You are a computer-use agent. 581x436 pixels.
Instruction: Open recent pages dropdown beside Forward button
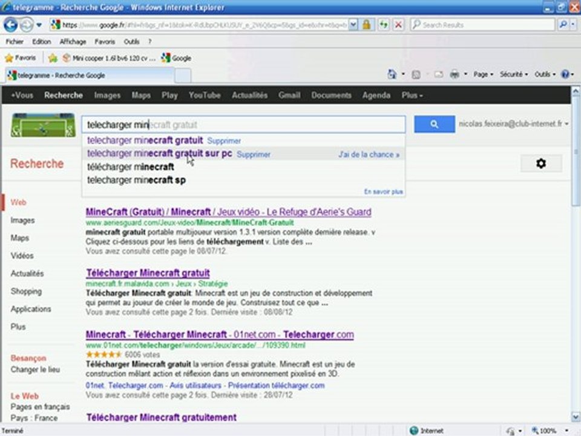pos(39,25)
